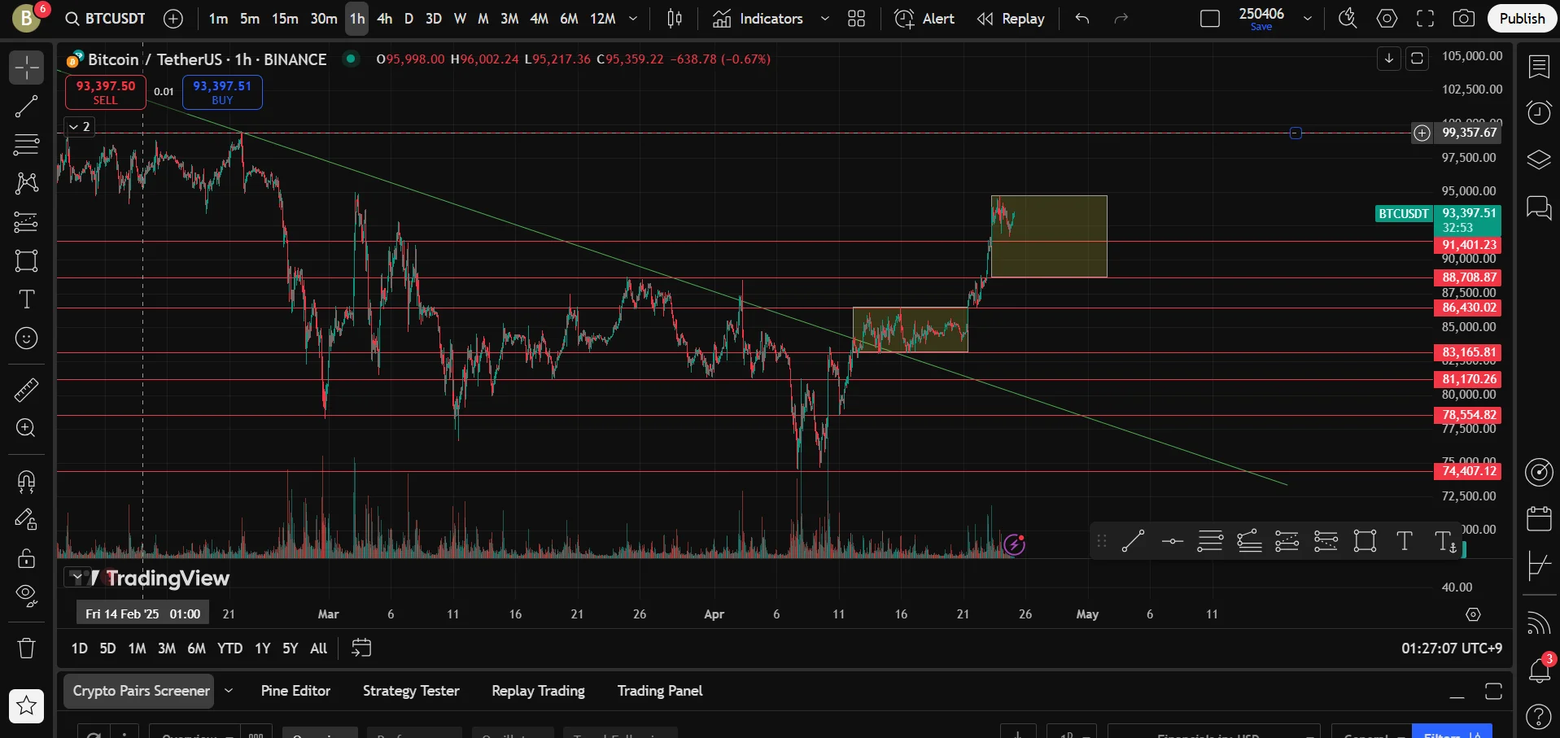Create an Alert

tap(924, 19)
